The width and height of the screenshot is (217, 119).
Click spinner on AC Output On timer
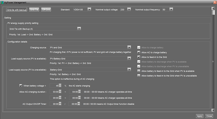point(60,104)
